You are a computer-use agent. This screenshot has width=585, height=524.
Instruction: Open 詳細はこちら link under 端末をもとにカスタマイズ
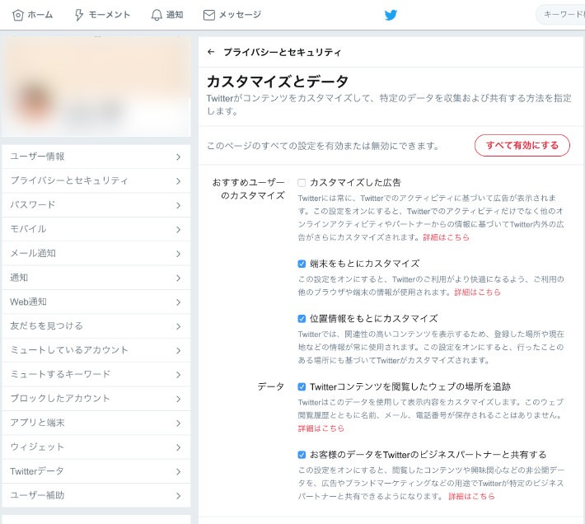coord(477,292)
